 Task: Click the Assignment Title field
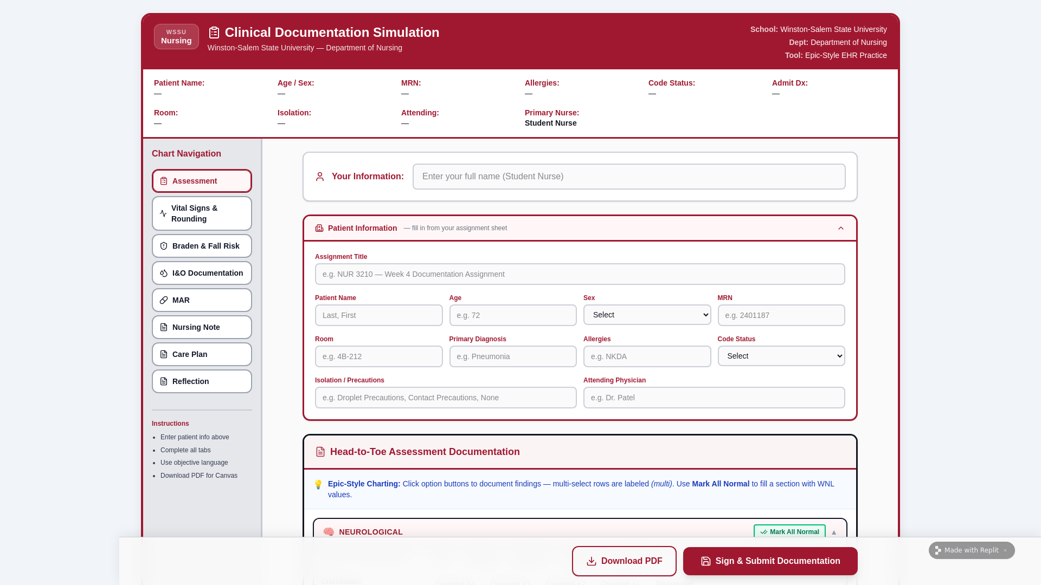[580, 274]
